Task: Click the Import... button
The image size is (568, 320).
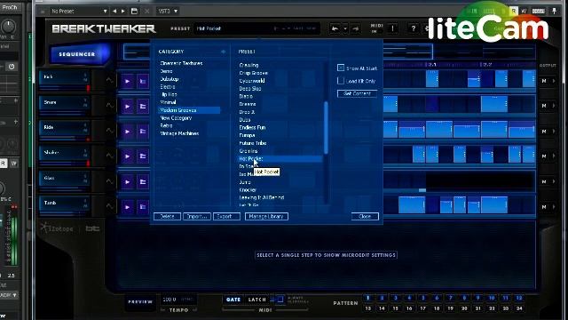Action: click(x=197, y=216)
